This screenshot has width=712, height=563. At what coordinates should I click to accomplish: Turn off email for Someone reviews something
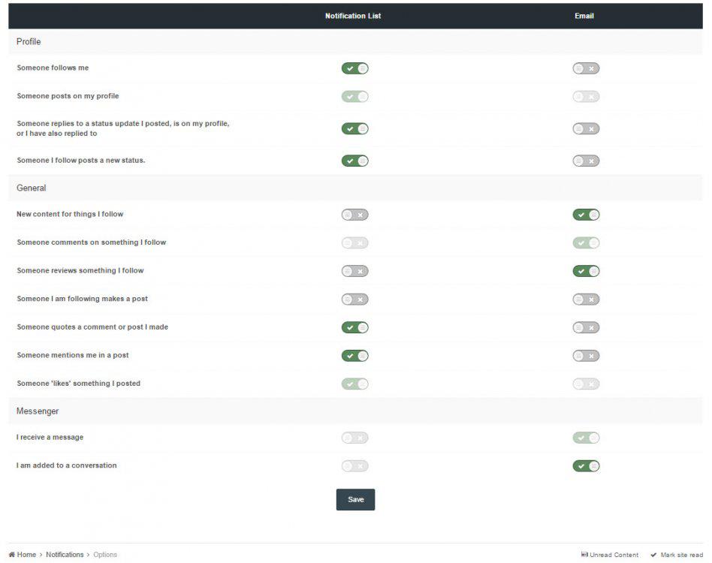(x=586, y=271)
